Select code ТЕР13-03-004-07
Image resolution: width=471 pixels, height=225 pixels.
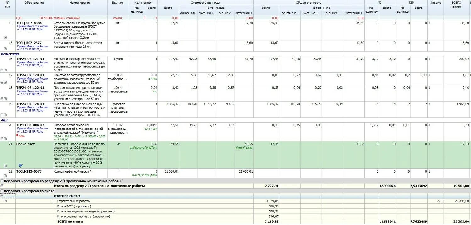point(30,125)
